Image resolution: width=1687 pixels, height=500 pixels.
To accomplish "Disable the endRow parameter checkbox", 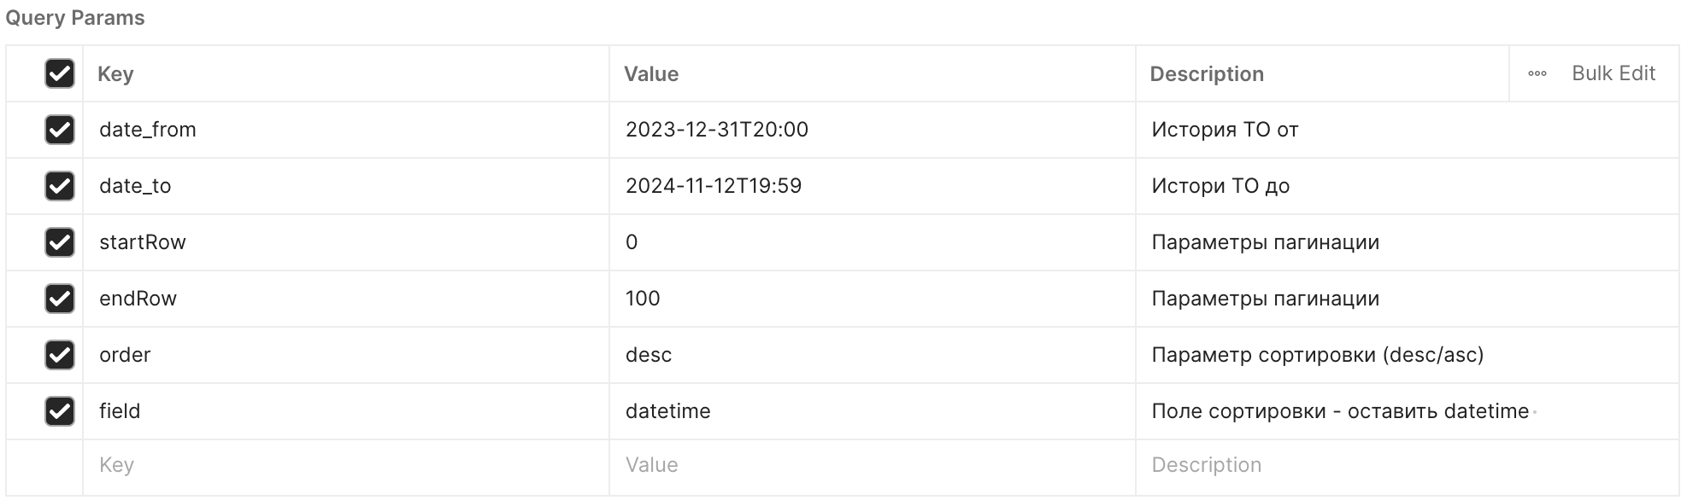I will click(60, 299).
